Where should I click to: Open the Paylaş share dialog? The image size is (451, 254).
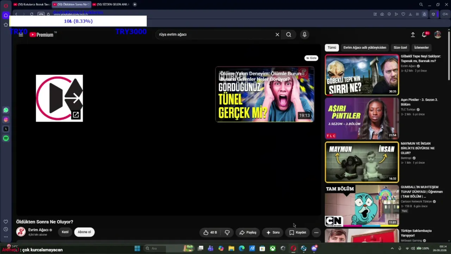tap(248, 232)
